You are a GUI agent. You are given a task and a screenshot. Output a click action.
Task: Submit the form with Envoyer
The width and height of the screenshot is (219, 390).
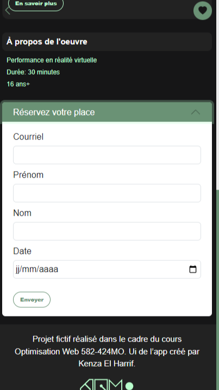coord(32,300)
